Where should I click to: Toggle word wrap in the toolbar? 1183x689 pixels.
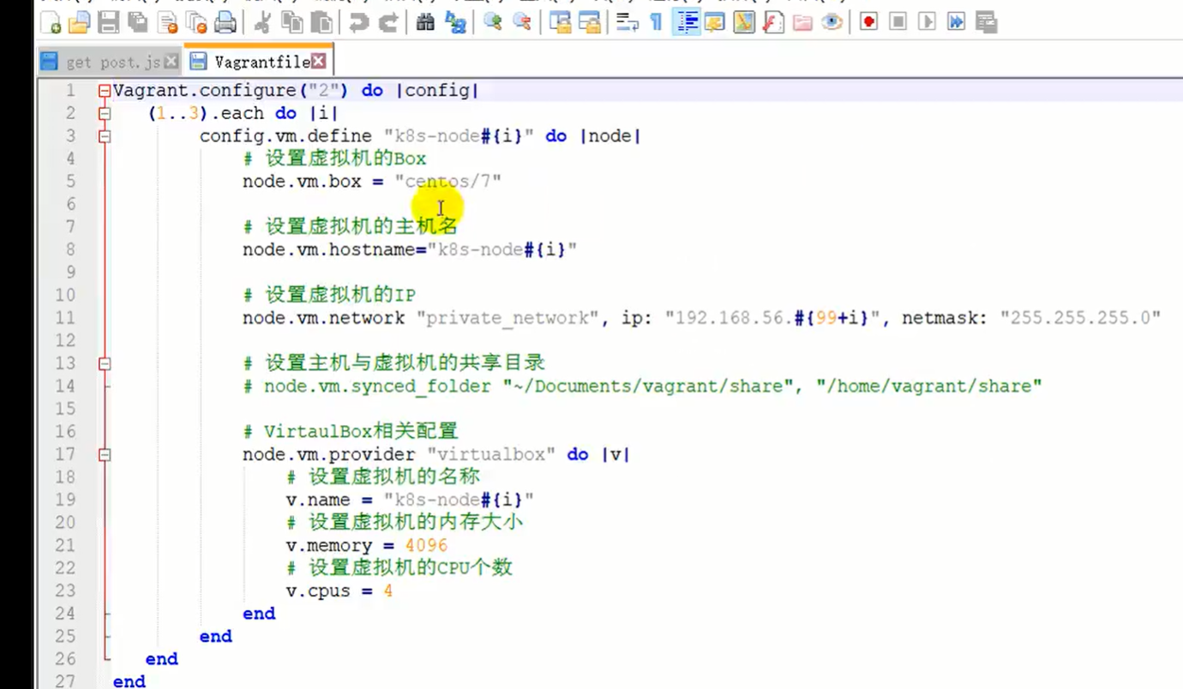[x=628, y=22]
